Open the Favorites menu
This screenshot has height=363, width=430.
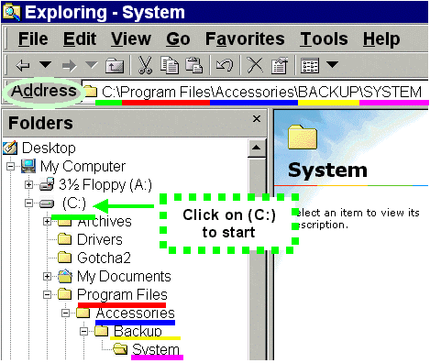pyautogui.click(x=245, y=39)
